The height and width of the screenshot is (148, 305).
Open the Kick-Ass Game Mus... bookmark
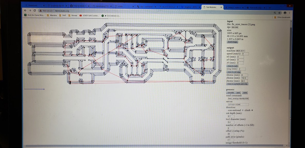point(34,15)
